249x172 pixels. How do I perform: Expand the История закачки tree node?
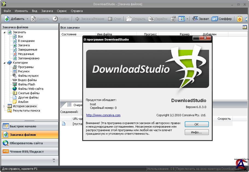tap(4, 106)
